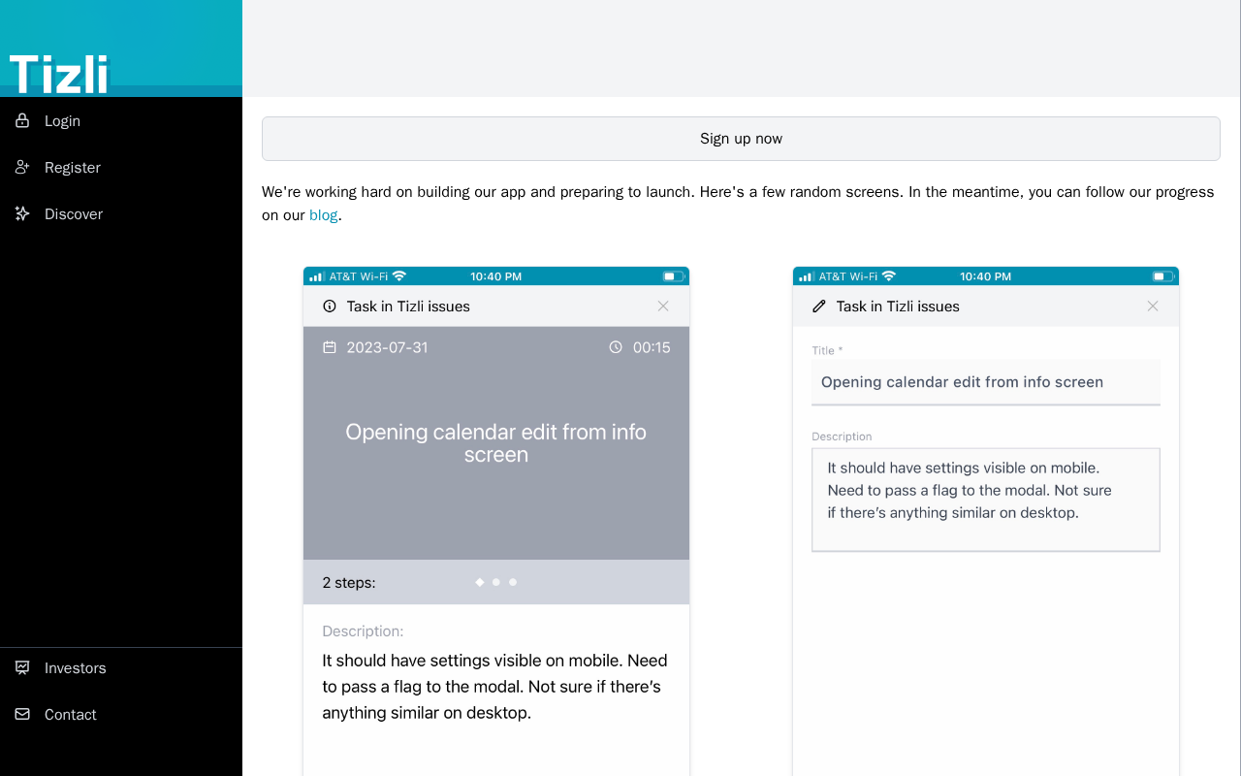1241x776 pixels.
Task: Click the envelope icon beside Contact
Action: pyautogui.click(x=22, y=714)
